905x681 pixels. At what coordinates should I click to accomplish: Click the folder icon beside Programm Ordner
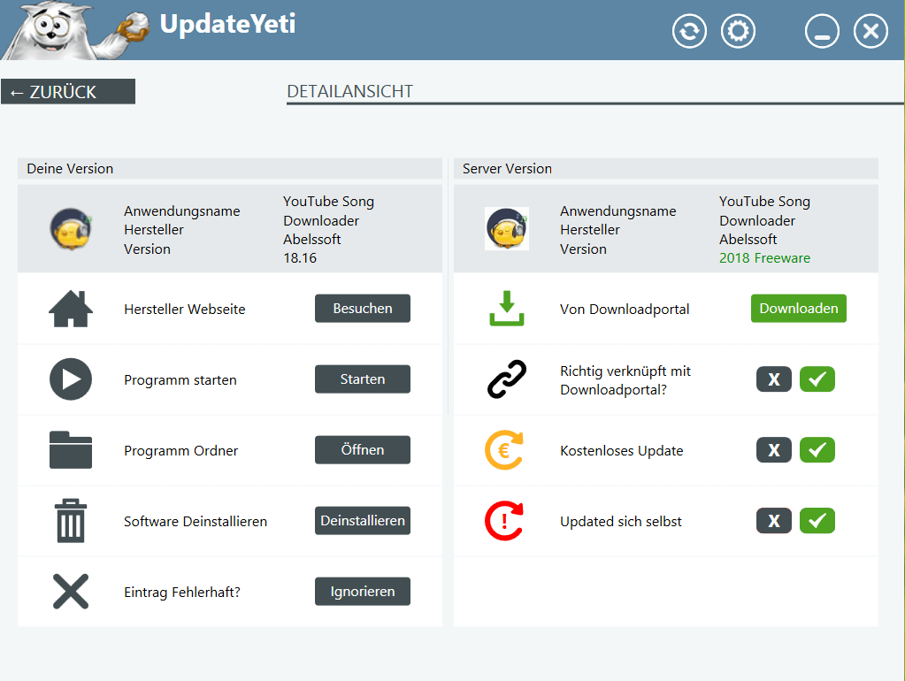71,450
